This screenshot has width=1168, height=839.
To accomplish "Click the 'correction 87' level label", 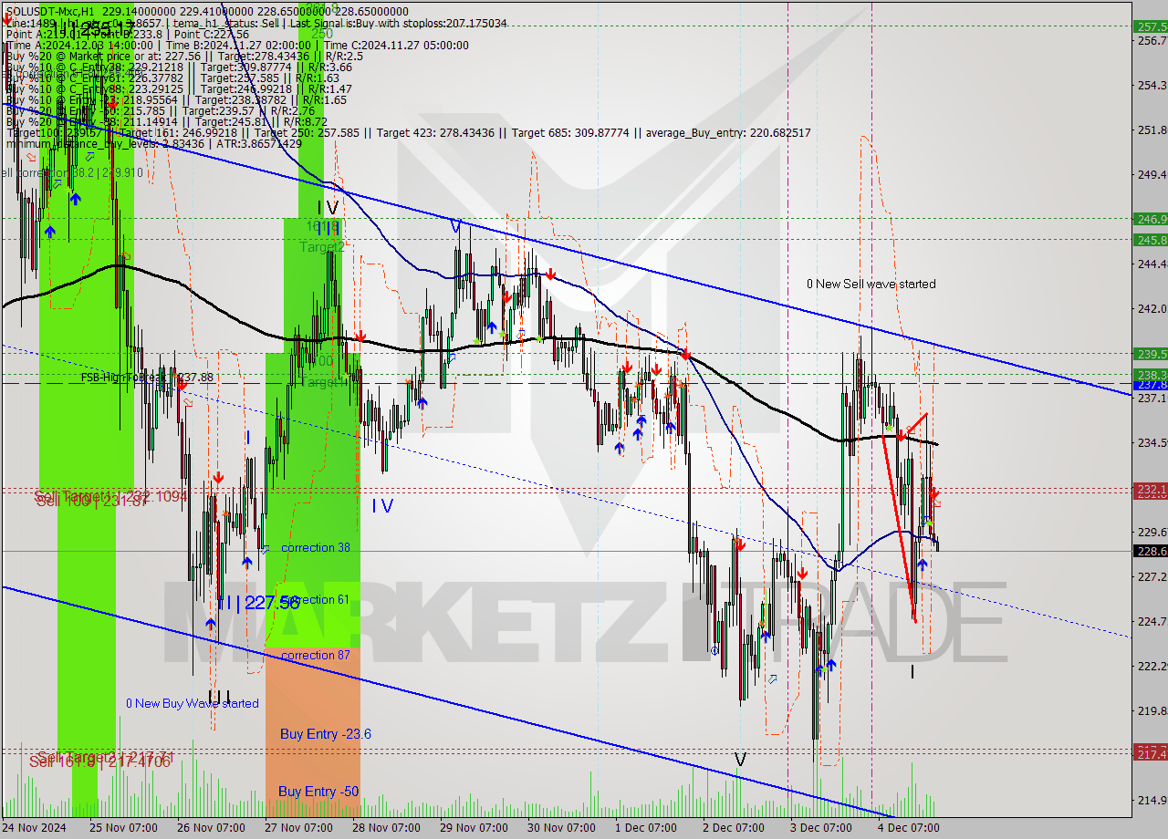I will coord(316,656).
